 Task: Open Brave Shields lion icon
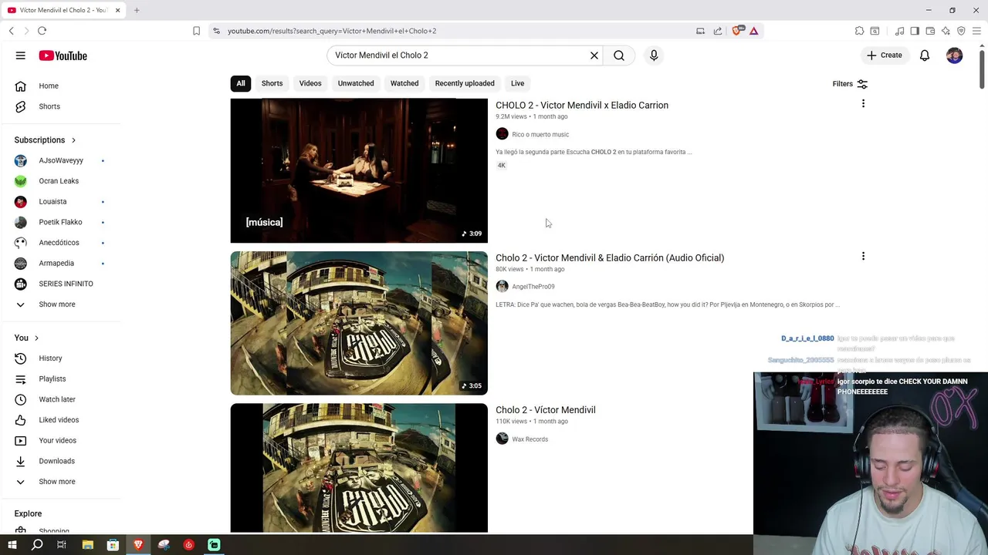[x=736, y=31]
